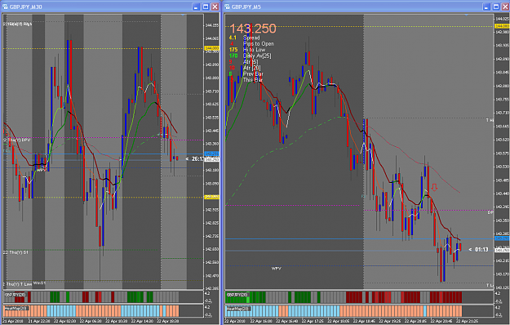Image resolution: width=510 pixels, height=325 pixels.
Task: Click the 175 Hi to Low value
Action: click(233, 50)
